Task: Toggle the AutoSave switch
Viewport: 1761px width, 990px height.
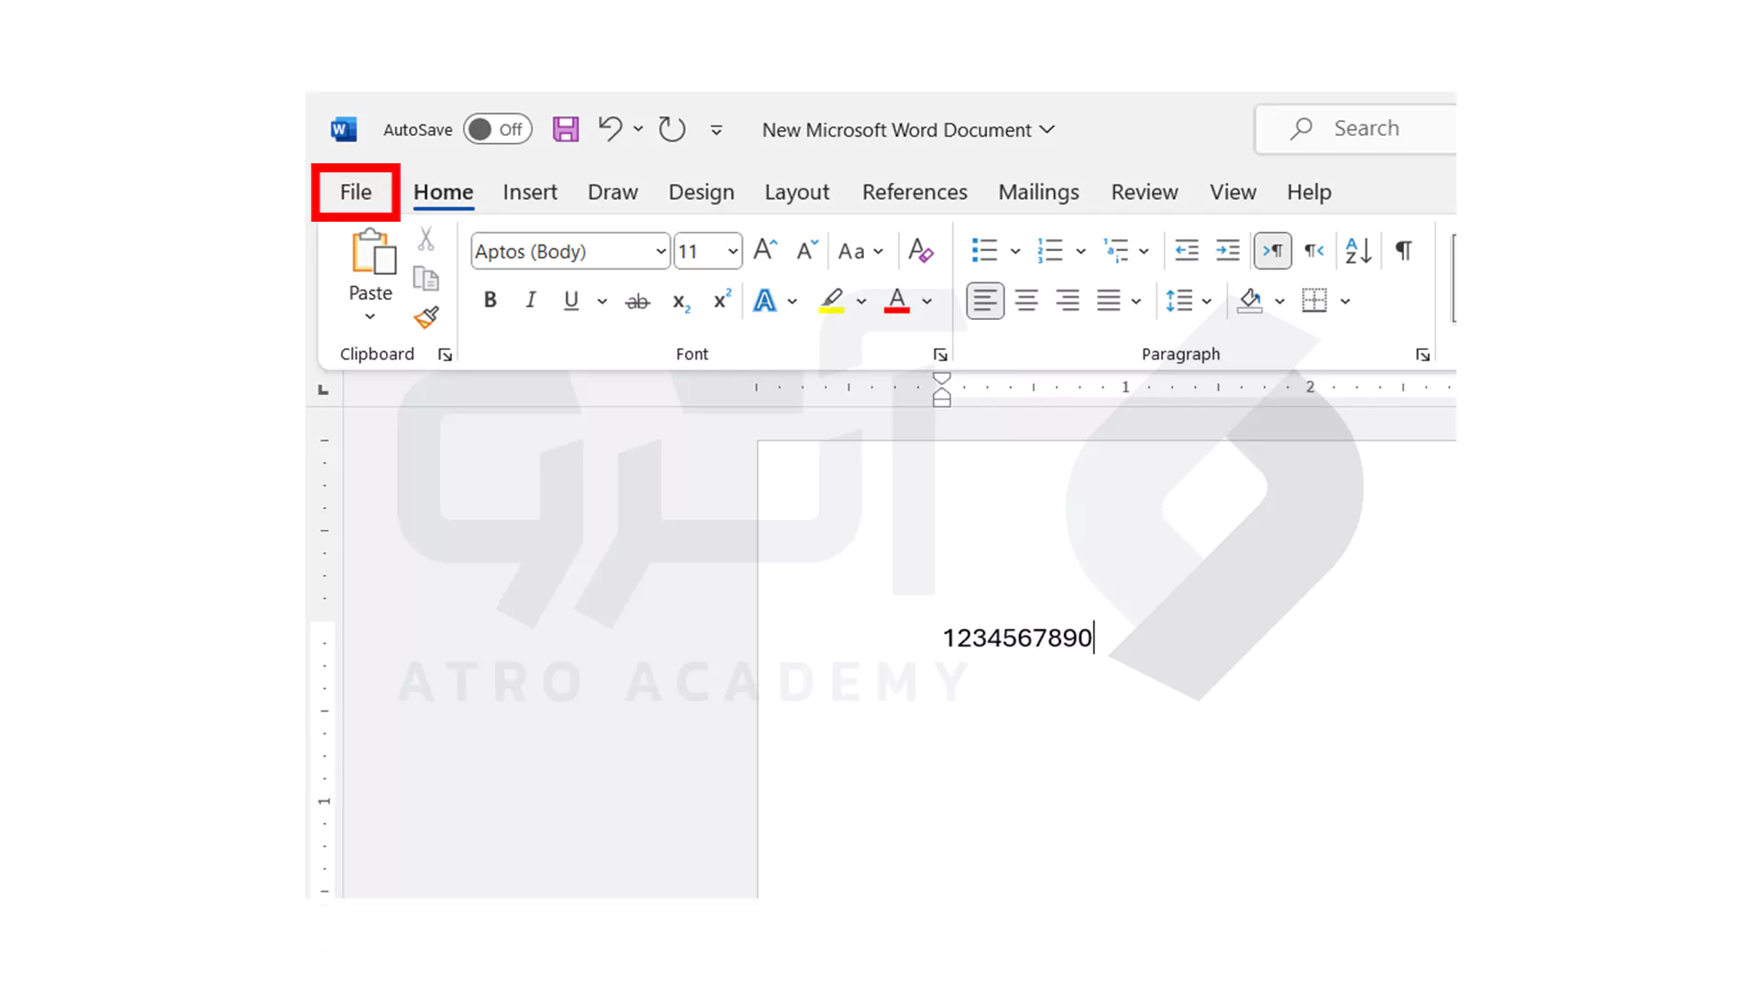Action: tap(497, 129)
